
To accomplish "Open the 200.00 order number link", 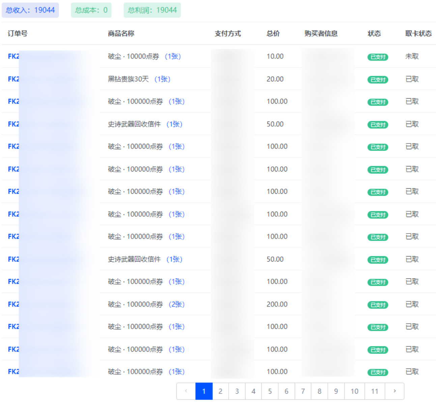I will 13,304.
